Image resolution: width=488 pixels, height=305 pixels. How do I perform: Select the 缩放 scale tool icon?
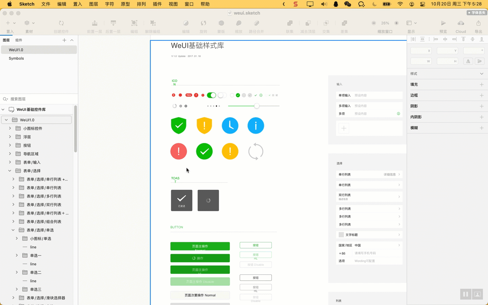tap(239, 23)
